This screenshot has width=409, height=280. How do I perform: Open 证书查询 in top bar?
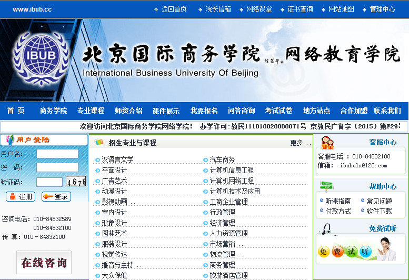coord(300,9)
